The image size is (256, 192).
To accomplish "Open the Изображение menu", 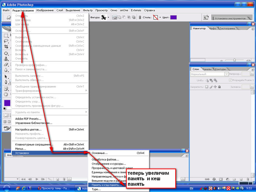I will click(x=45, y=10).
